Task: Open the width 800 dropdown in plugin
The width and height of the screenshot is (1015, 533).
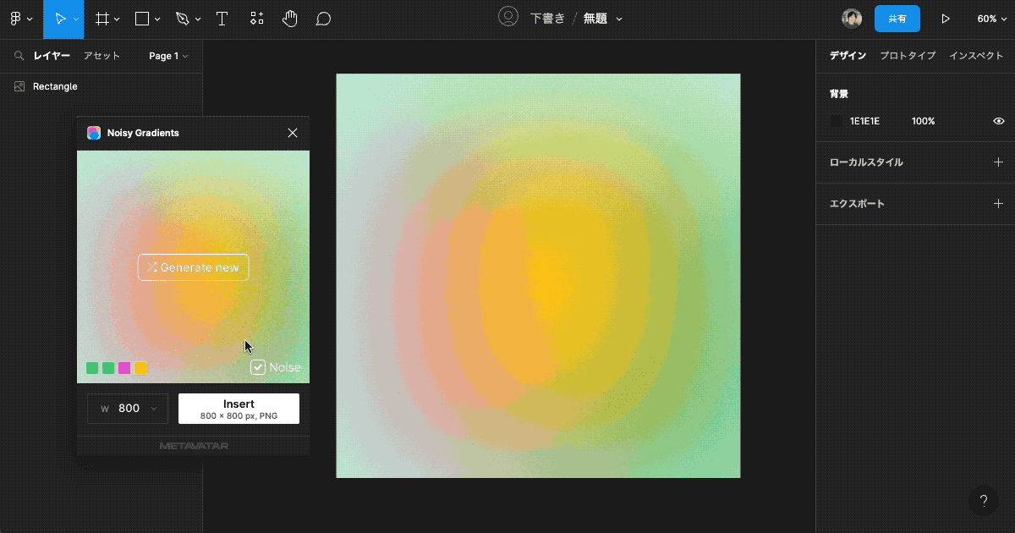Action: click(x=127, y=408)
